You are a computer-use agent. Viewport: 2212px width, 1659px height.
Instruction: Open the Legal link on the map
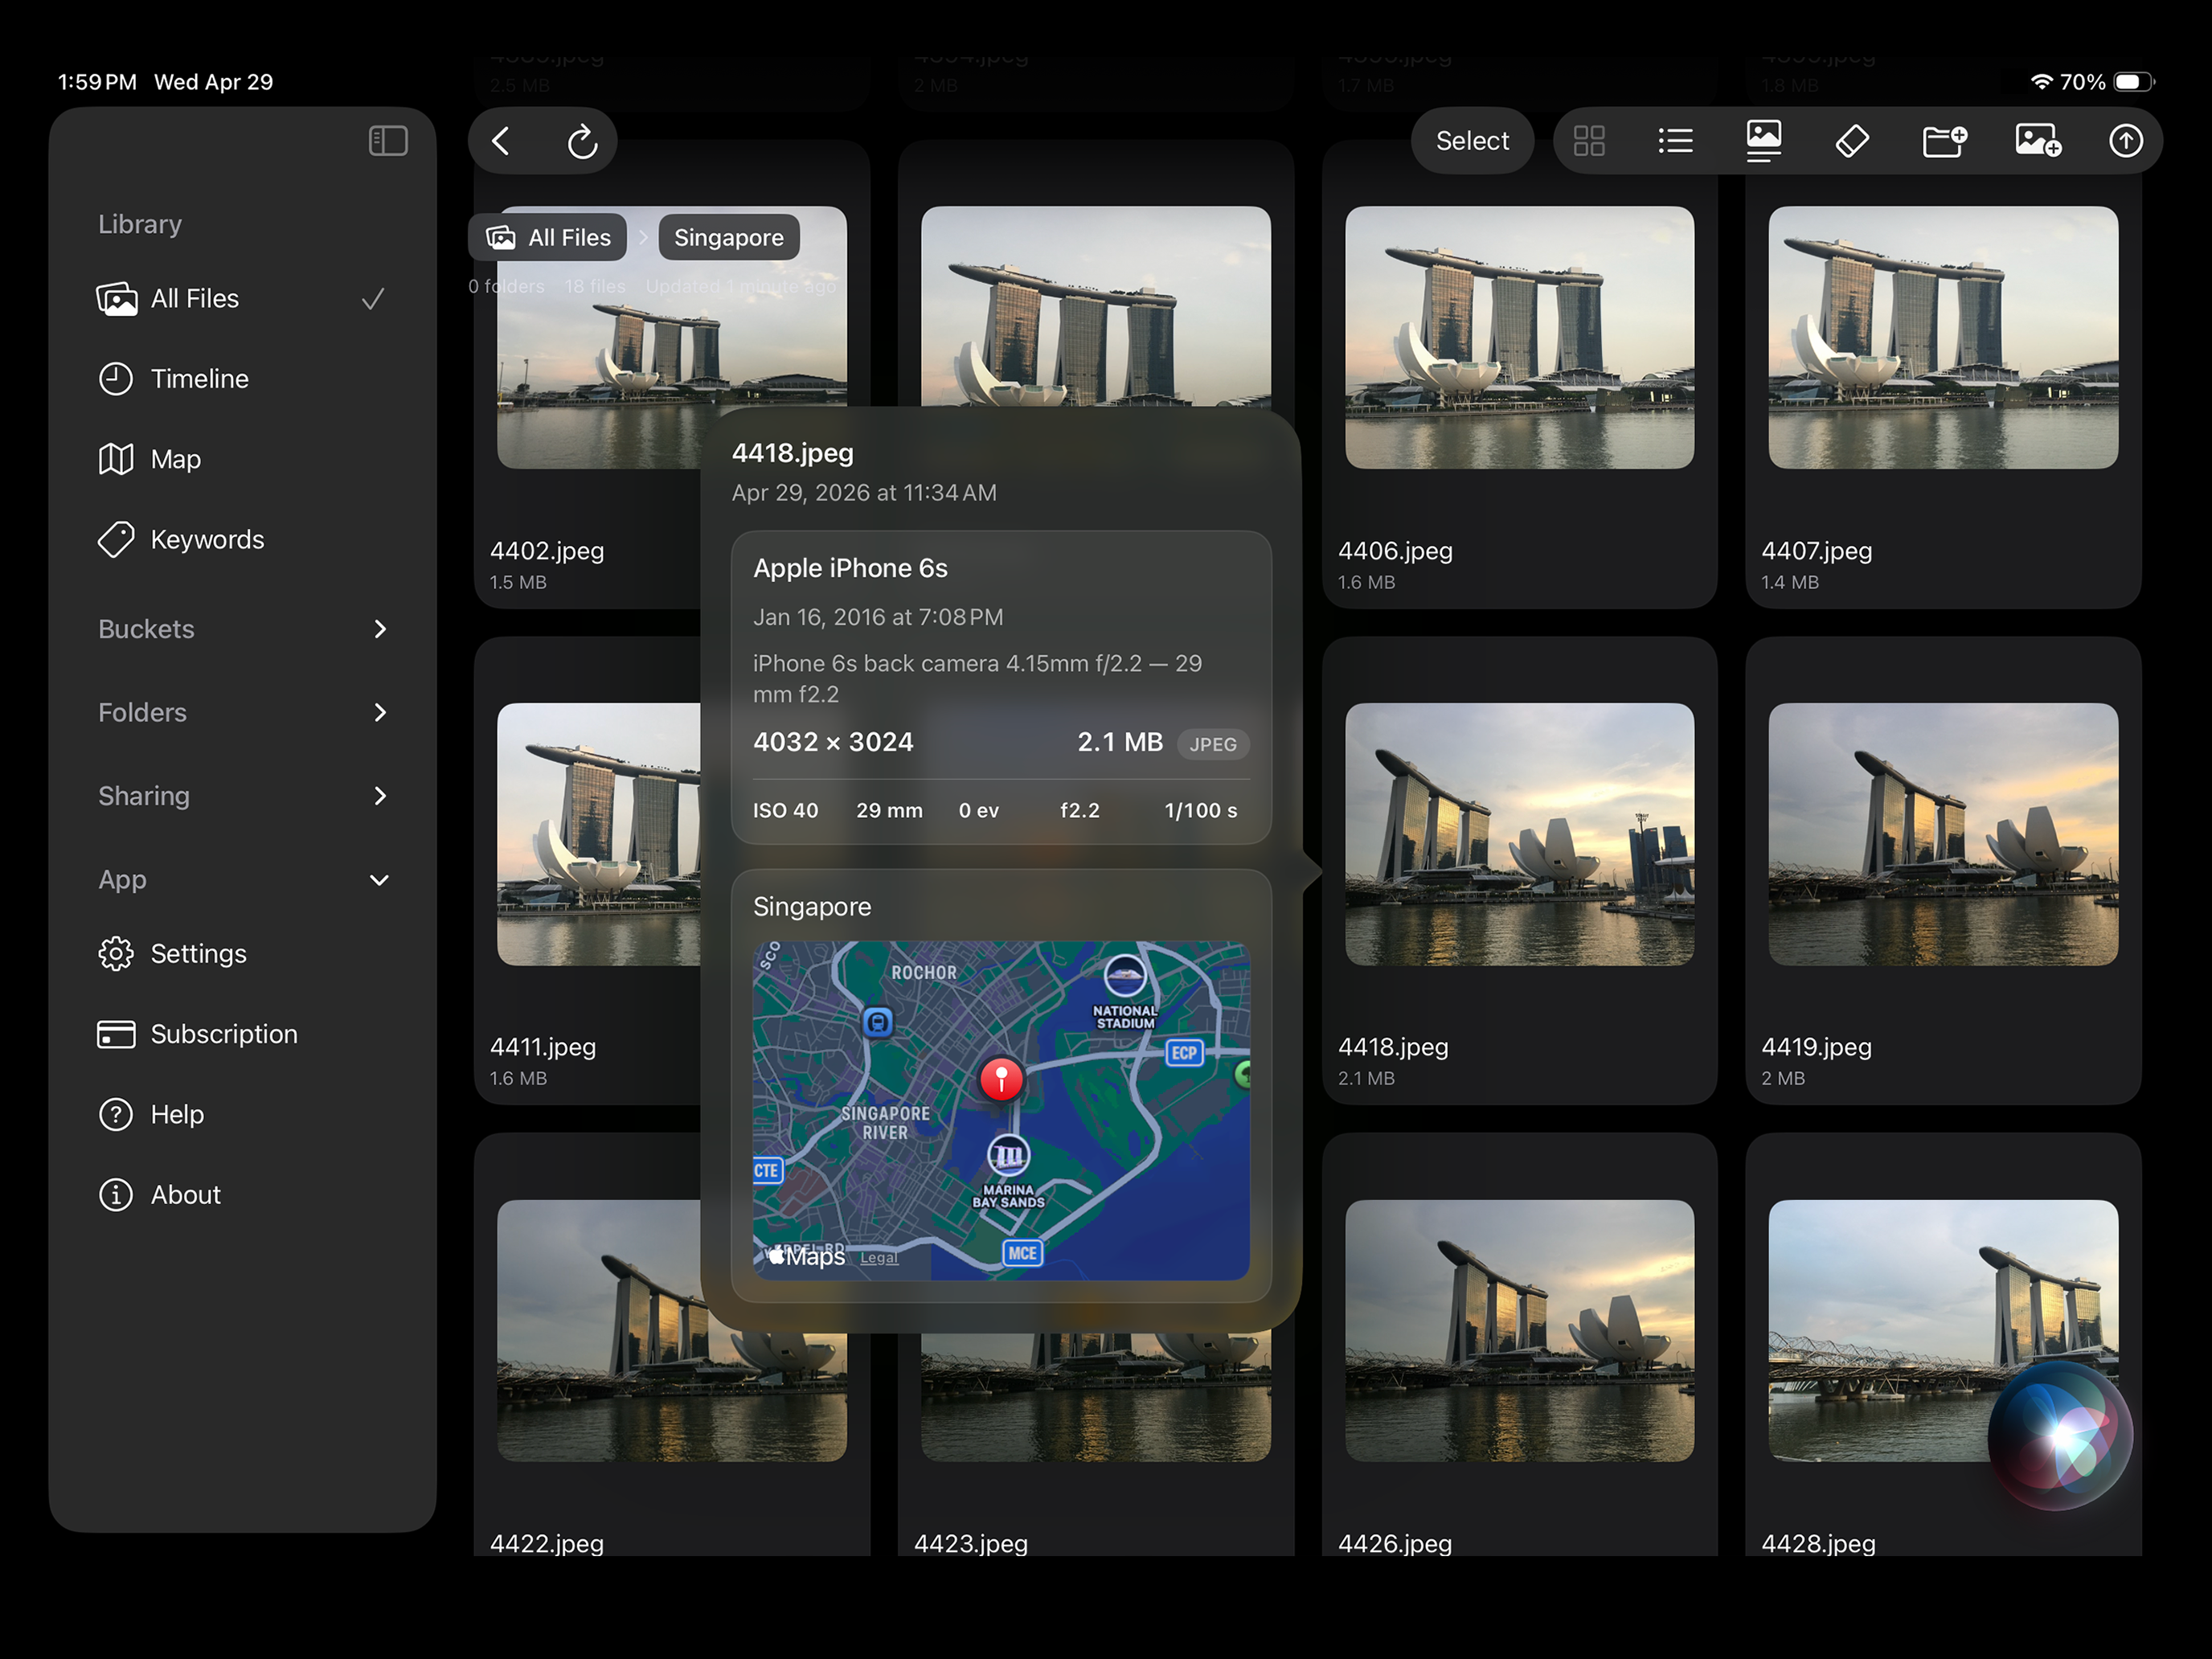(879, 1258)
